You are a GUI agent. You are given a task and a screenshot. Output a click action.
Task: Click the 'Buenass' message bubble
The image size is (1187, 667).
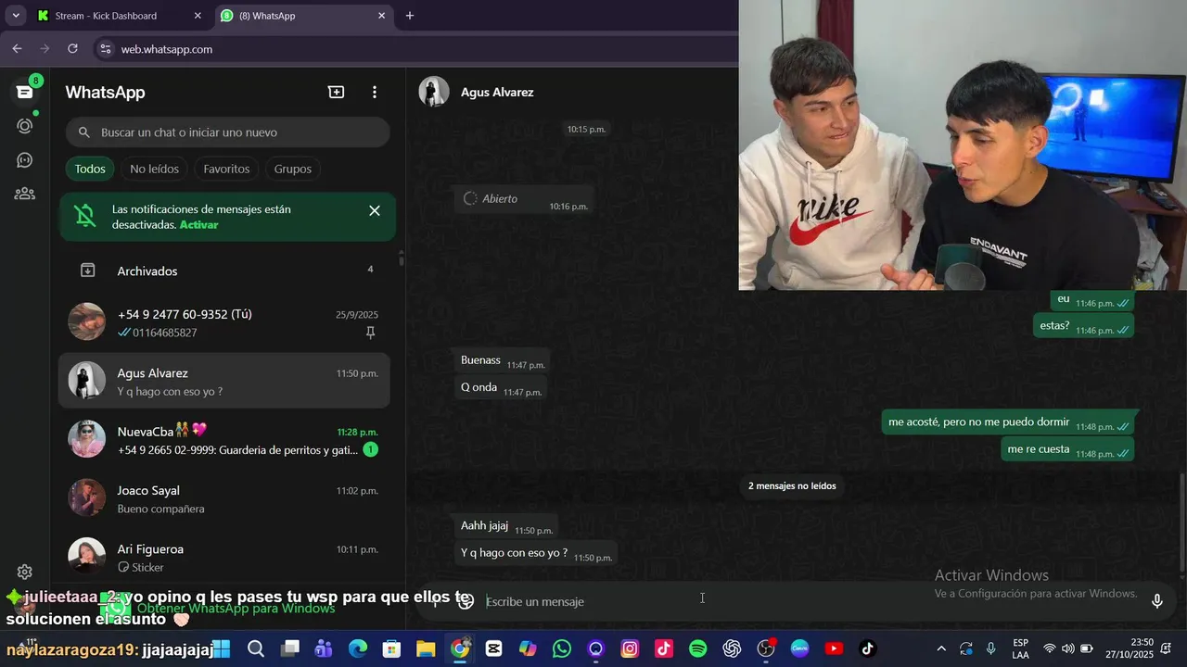(502, 360)
